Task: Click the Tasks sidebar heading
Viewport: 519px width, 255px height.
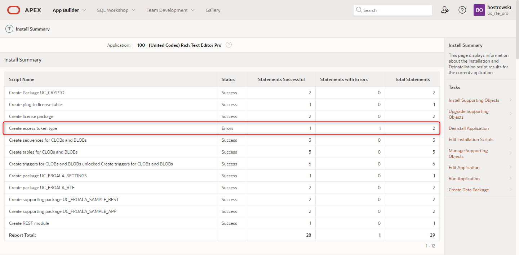Action: (x=454, y=87)
